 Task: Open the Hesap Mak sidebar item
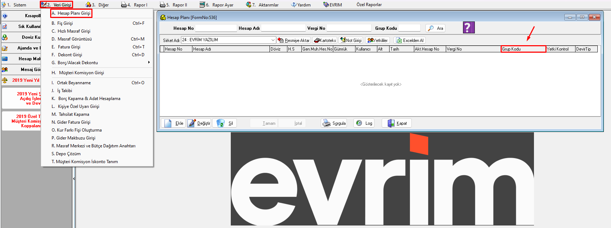pyautogui.click(x=21, y=59)
